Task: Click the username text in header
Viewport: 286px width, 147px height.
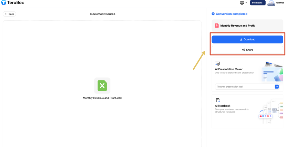Action: coord(280,3)
